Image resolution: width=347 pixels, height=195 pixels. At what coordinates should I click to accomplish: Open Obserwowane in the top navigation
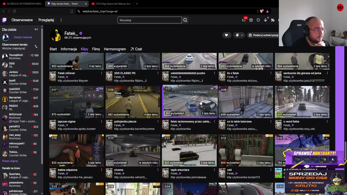(x=22, y=20)
